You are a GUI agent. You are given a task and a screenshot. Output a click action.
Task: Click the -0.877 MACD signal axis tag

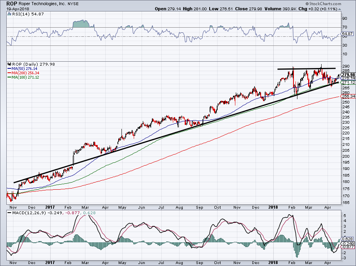[x=348, y=247]
